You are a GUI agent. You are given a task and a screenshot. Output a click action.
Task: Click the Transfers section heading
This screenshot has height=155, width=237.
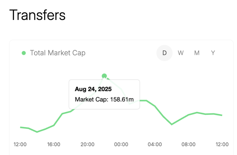pos(37,15)
